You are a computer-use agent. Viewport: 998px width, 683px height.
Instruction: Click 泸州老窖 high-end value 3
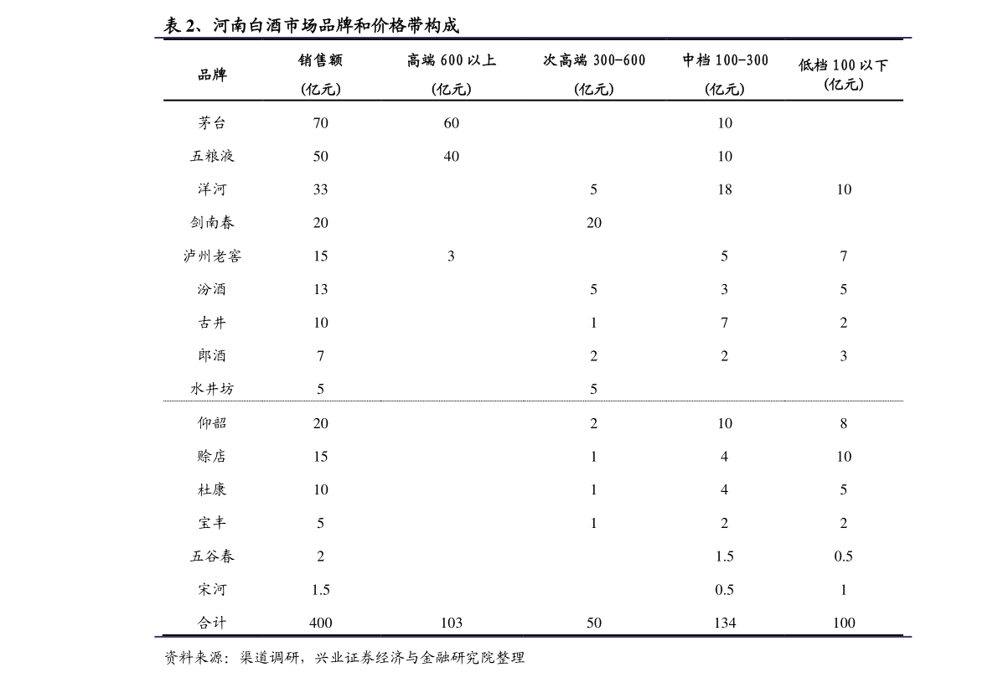click(452, 256)
